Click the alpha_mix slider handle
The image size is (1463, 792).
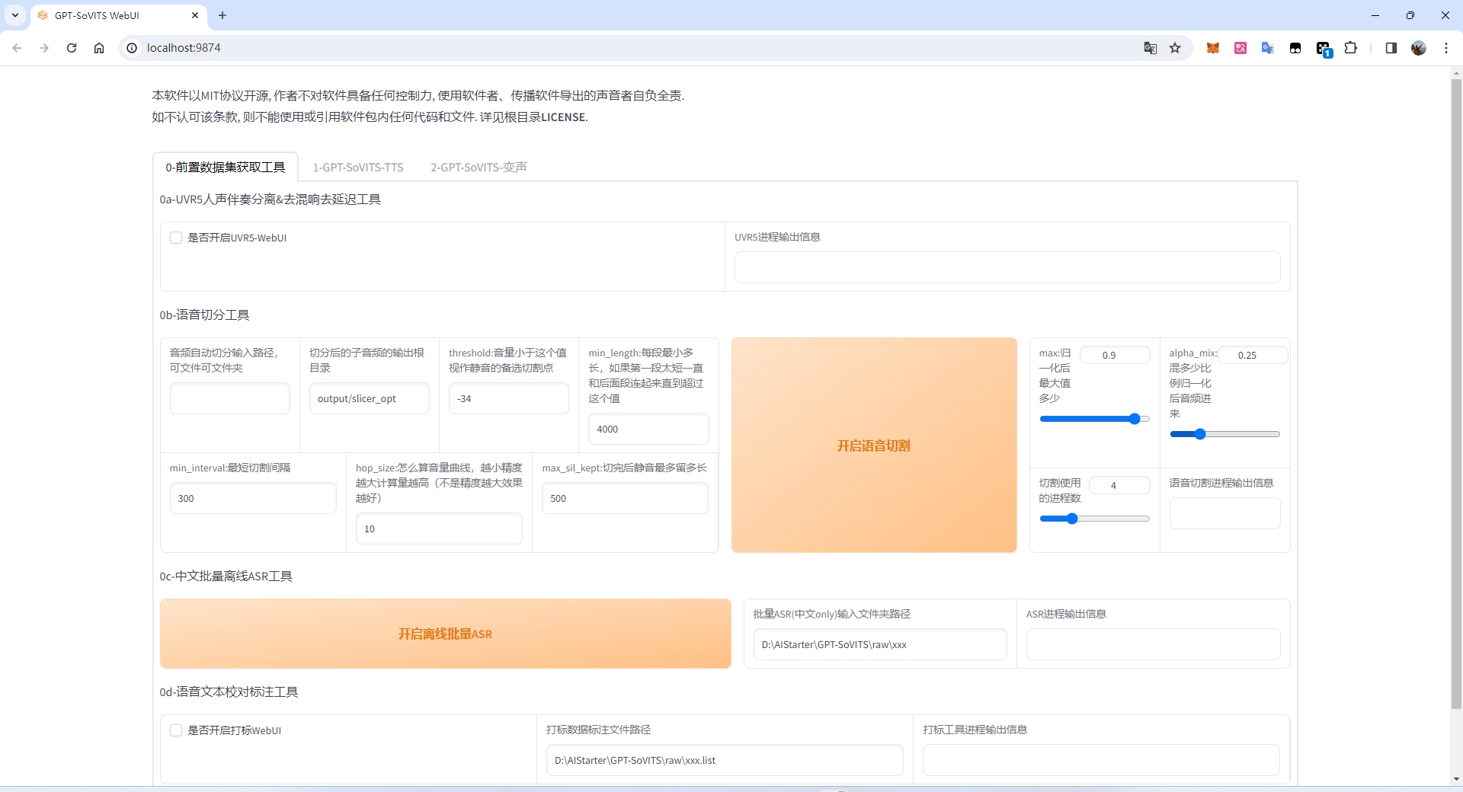click(x=1200, y=434)
